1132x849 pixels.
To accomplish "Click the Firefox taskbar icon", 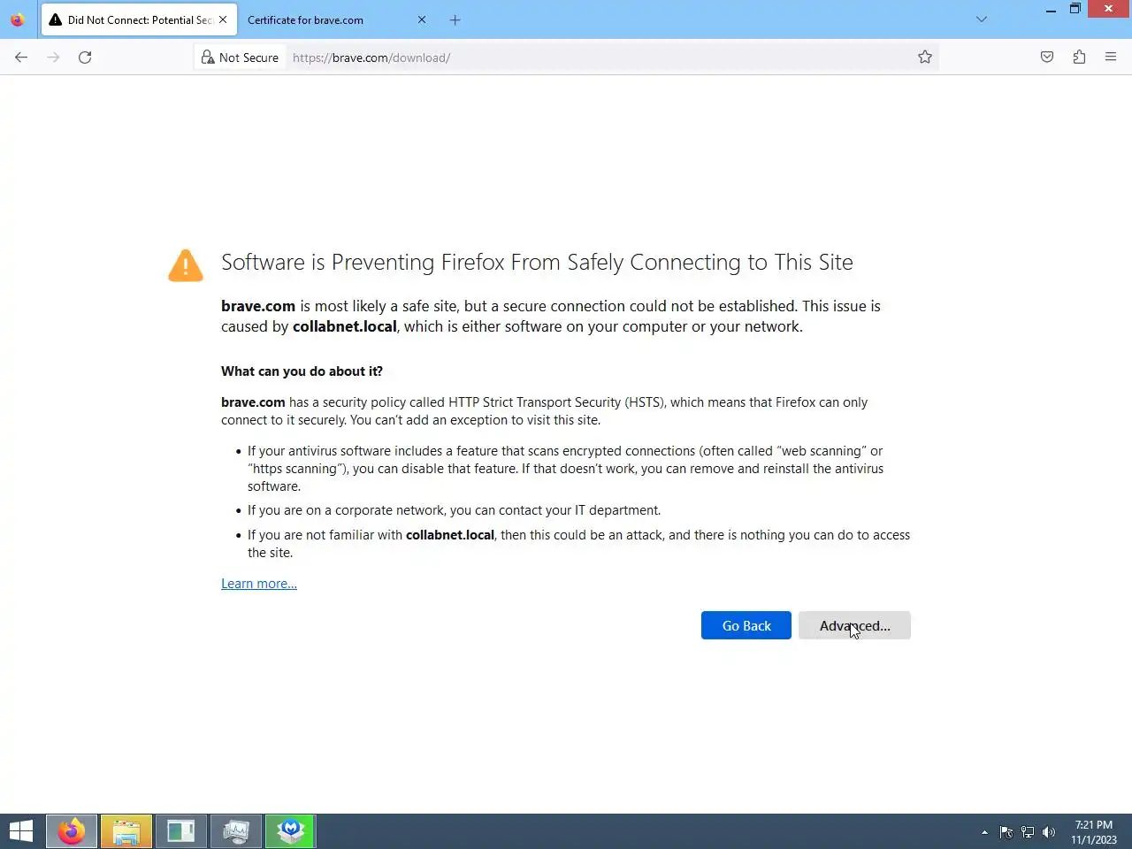I will pos(72,831).
